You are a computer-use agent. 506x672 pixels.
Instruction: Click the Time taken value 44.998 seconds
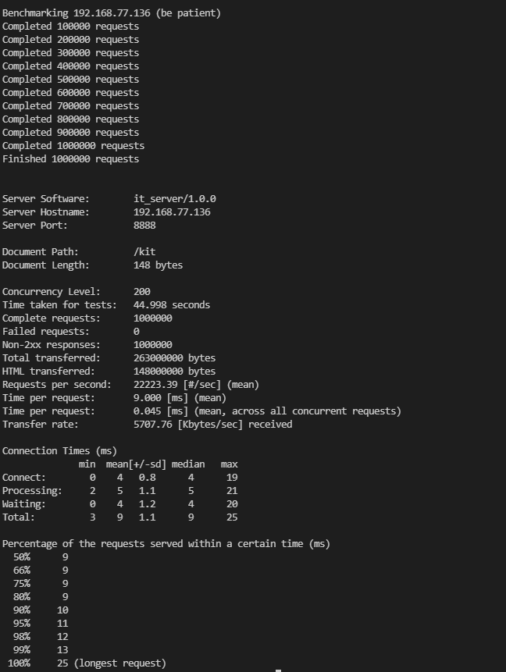(x=172, y=305)
